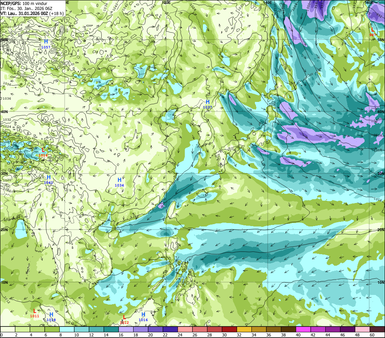Click the legend value 6
Image resolution: width=385 pixels, height=338 pixels.
[46, 335]
